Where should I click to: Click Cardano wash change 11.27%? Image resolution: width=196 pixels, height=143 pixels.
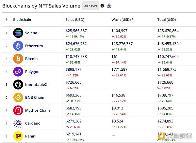click(x=119, y=127)
